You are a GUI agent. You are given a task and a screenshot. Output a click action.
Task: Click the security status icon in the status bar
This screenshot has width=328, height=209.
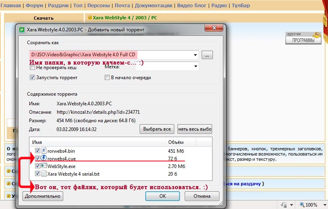click(x=284, y=205)
